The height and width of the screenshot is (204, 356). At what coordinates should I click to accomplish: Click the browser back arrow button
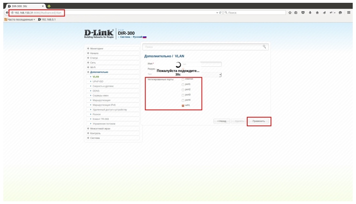(7, 13)
